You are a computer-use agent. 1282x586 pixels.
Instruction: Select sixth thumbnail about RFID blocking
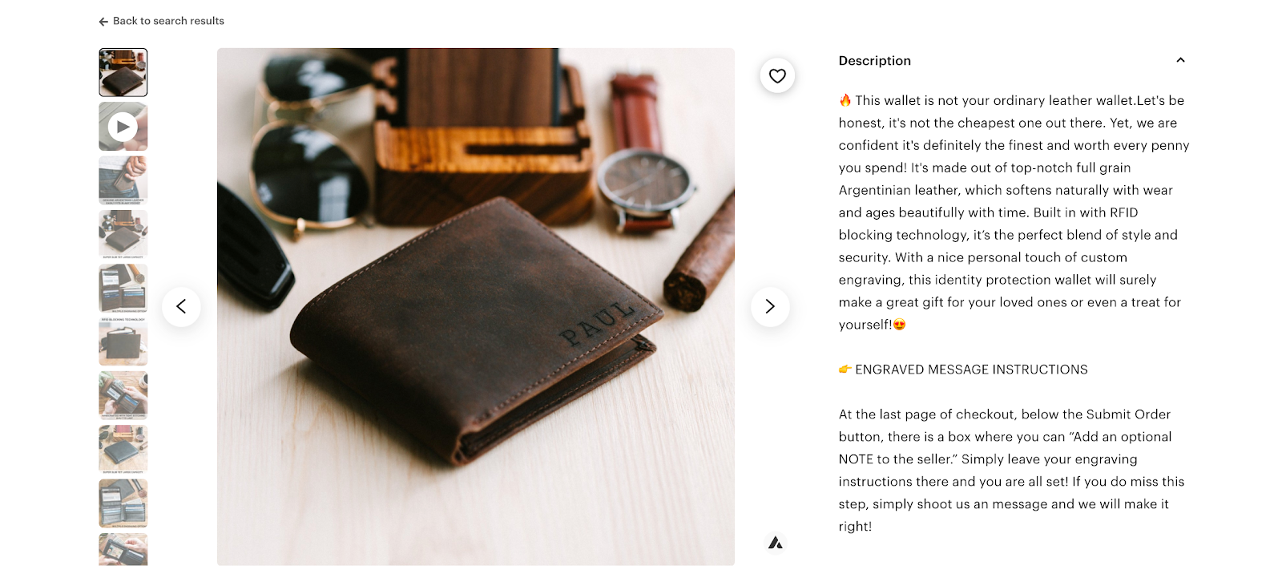[x=123, y=341]
